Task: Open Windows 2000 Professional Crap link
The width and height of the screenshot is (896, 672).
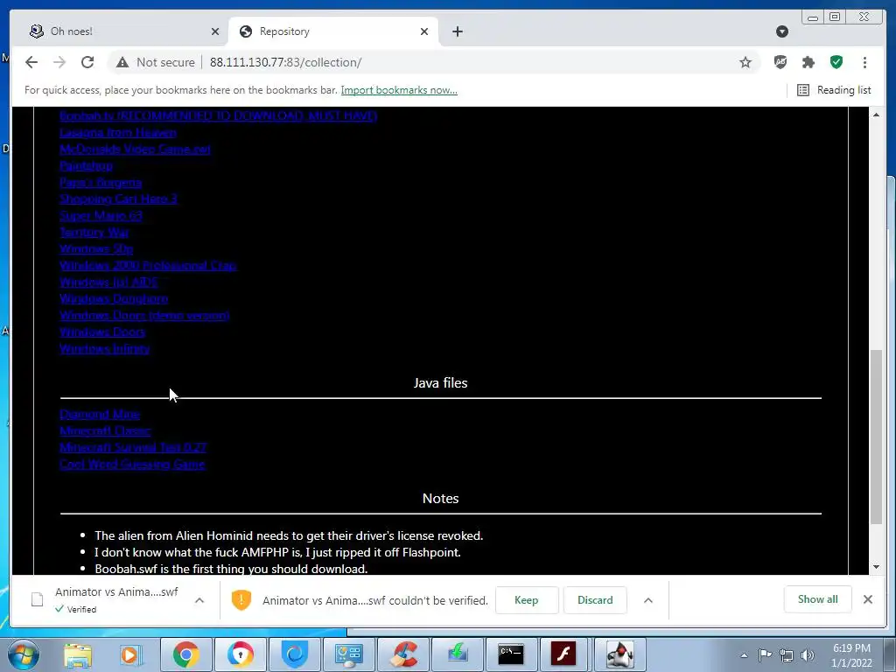Action: point(148,265)
